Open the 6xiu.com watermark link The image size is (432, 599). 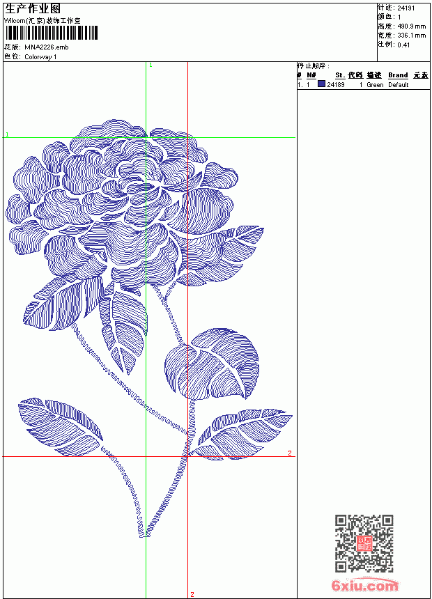[x=364, y=586]
